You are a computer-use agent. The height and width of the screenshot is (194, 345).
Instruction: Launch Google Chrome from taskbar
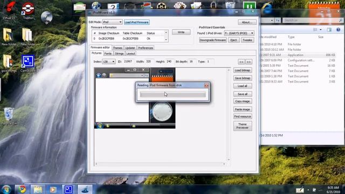(22, 189)
